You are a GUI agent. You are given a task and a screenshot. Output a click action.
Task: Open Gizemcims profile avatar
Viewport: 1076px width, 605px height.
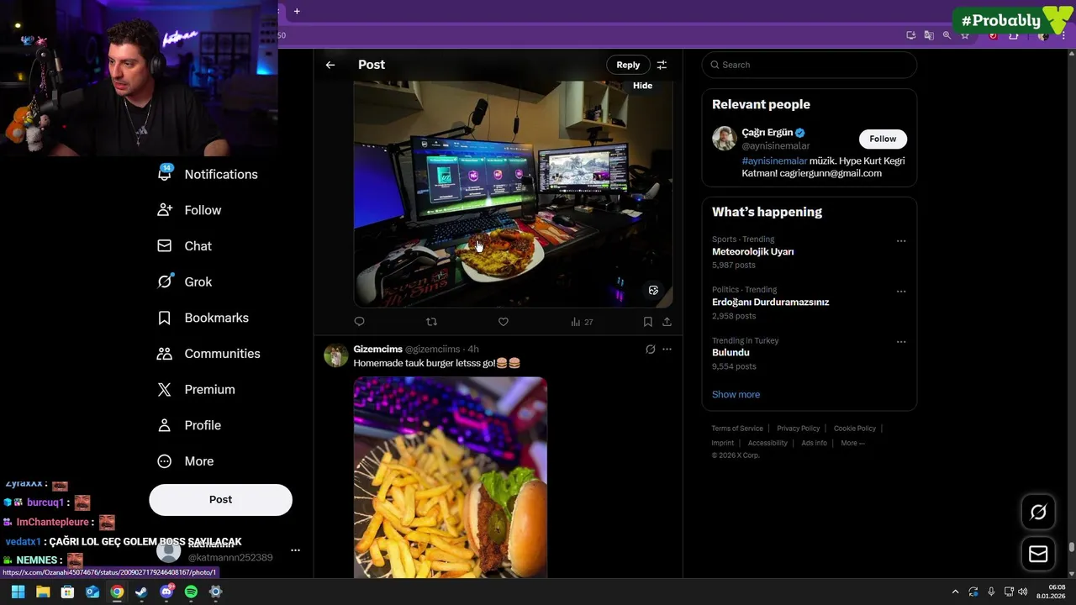335,355
